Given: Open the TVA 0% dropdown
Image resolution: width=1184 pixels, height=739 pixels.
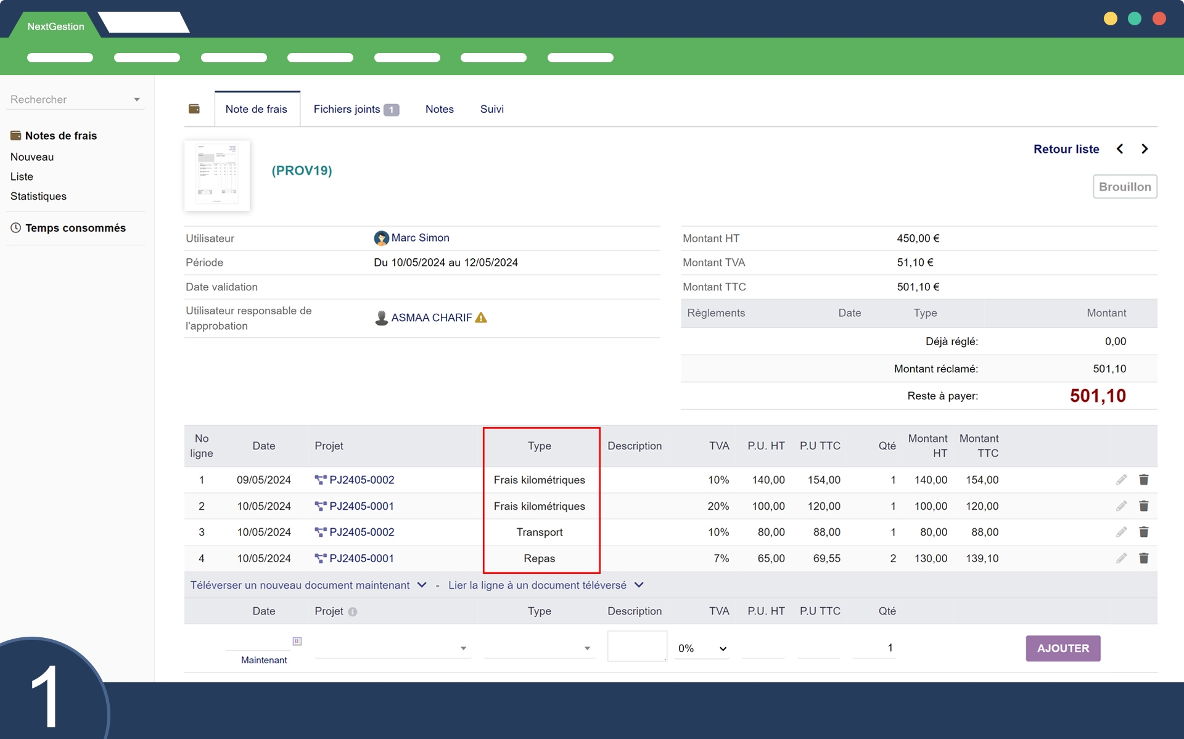Looking at the screenshot, I should click(702, 648).
